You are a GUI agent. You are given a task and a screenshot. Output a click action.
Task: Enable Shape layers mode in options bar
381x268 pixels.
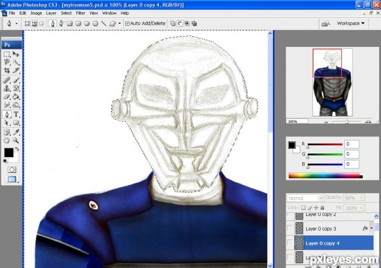(27, 23)
